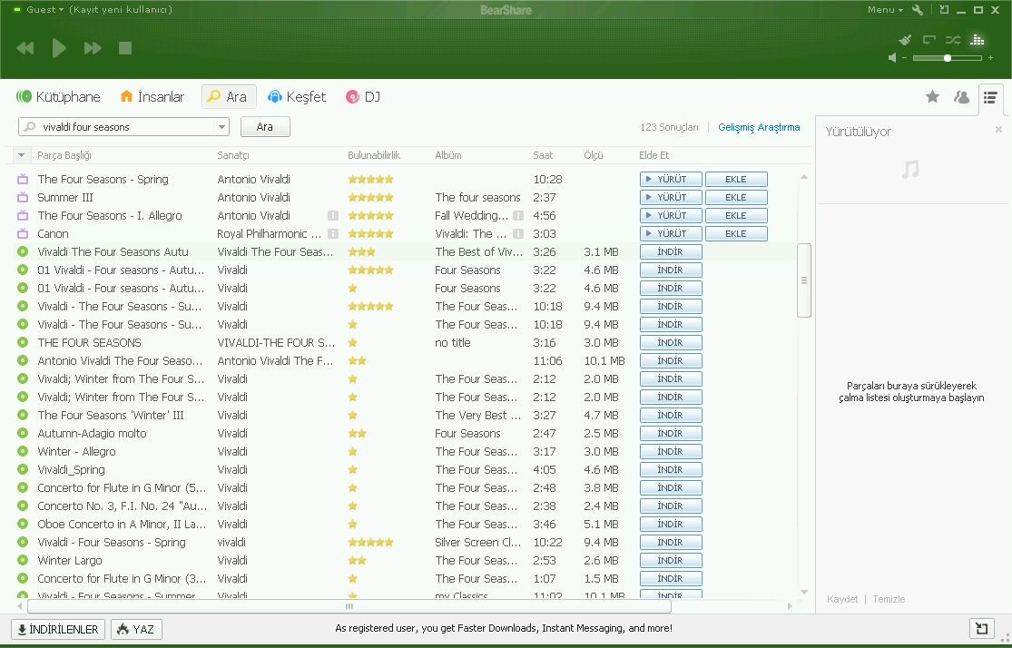Open the Kütüphane tab

[x=58, y=97]
